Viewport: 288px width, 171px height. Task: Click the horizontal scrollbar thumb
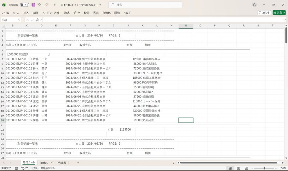228,163
